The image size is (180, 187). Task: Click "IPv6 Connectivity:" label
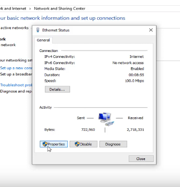(x=60, y=62)
